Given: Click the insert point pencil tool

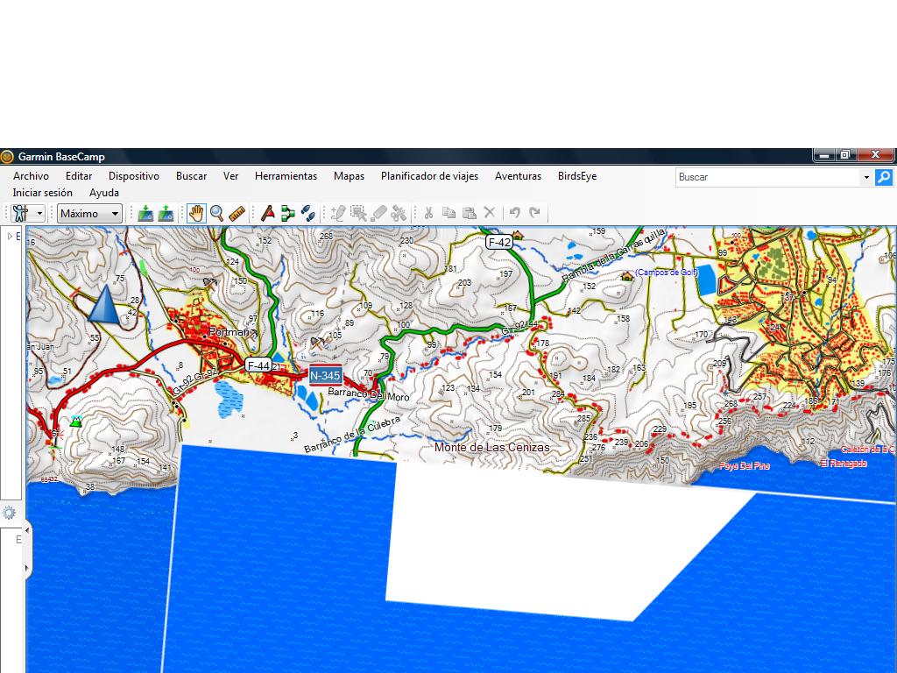Looking at the screenshot, I should click(x=338, y=214).
